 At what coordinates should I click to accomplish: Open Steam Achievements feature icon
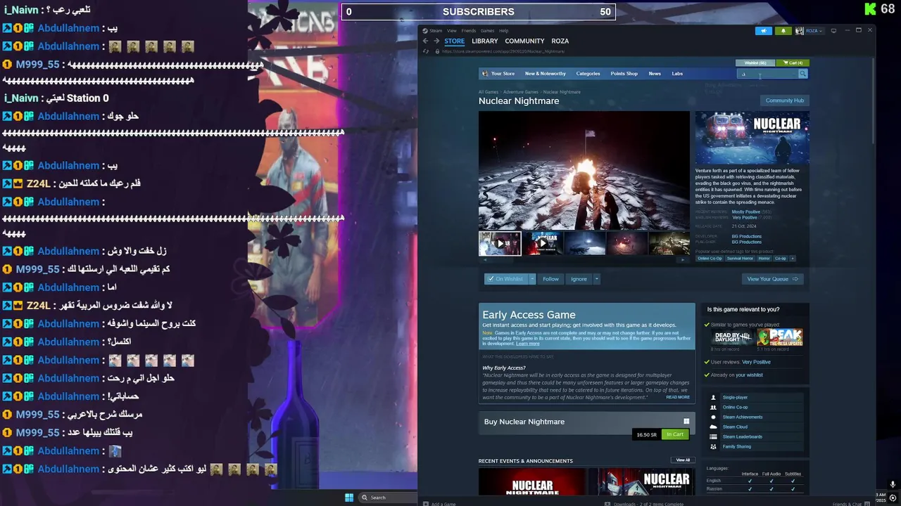coord(713,417)
